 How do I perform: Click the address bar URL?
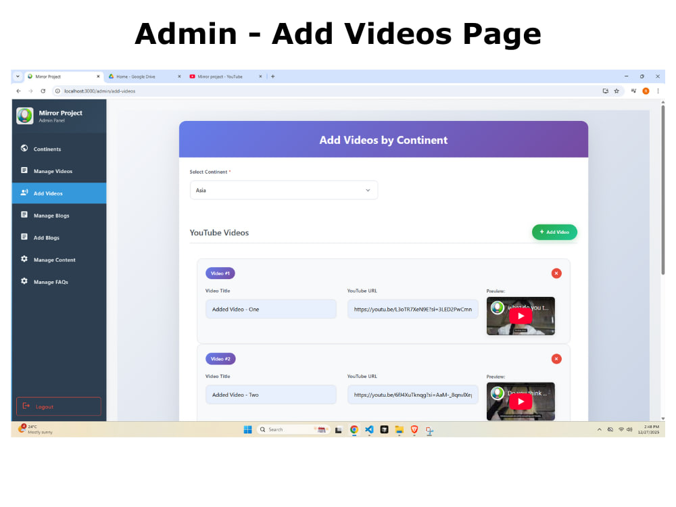point(99,91)
